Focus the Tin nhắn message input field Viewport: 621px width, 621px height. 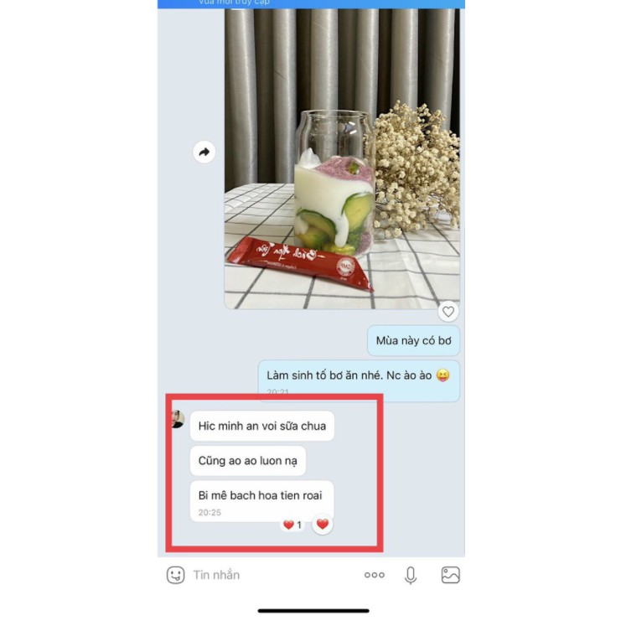(x=273, y=575)
